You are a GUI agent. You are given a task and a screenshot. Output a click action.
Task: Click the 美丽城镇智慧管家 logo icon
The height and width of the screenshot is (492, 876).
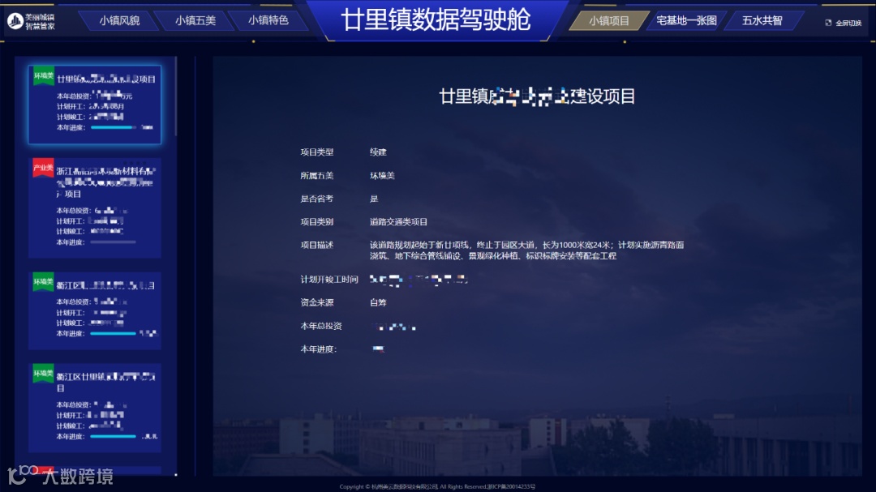[x=15, y=21]
